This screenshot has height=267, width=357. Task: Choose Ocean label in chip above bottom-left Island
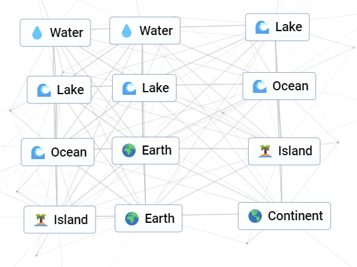[69, 152]
